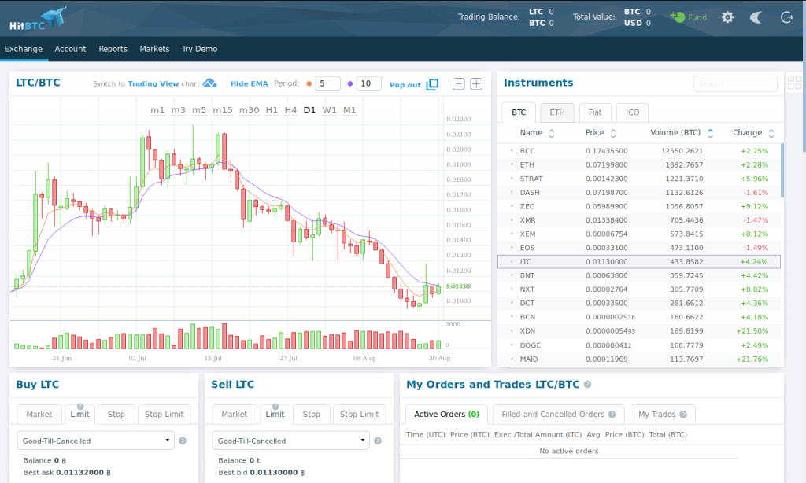The height and width of the screenshot is (483, 806).
Task: Switch to Buy Market tab
Action: point(39,414)
